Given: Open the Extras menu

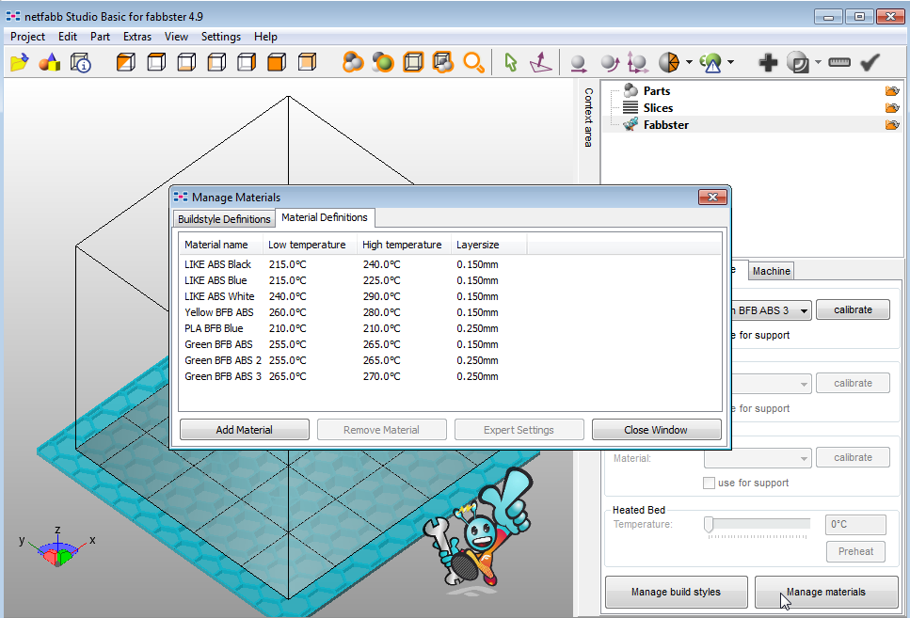Looking at the screenshot, I should 136,37.
